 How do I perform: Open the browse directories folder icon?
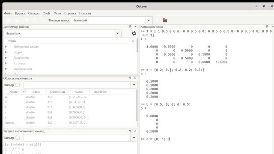tap(165, 20)
